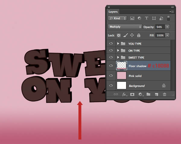This screenshot has width=181, height=144.
Task: Open the fx layer style menu
Action: tap(125, 94)
